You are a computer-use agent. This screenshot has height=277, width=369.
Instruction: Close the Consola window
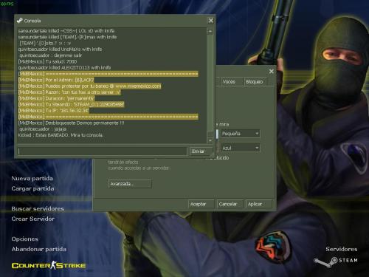(x=211, y=21)
